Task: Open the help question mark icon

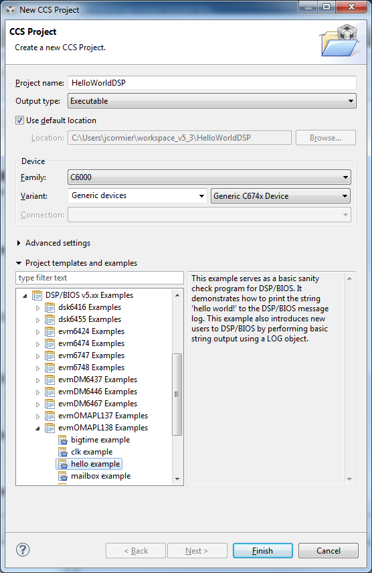Action: point(23,550)
